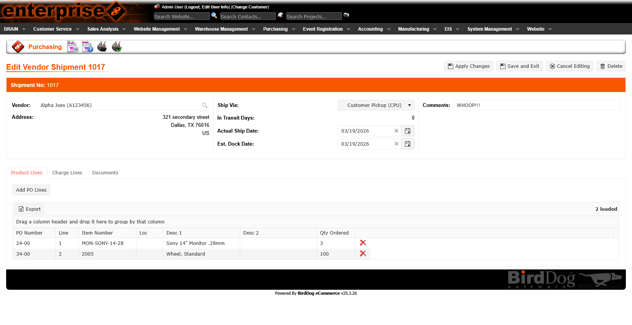
Task: Open the purchase order cart with calculator icon
Action: click(x=73, y=47)
